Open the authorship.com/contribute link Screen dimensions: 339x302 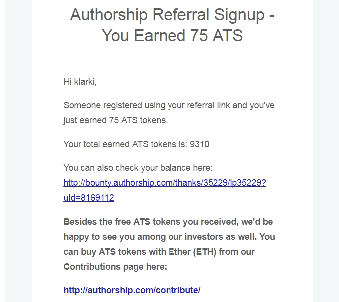(x=132, y=290)
